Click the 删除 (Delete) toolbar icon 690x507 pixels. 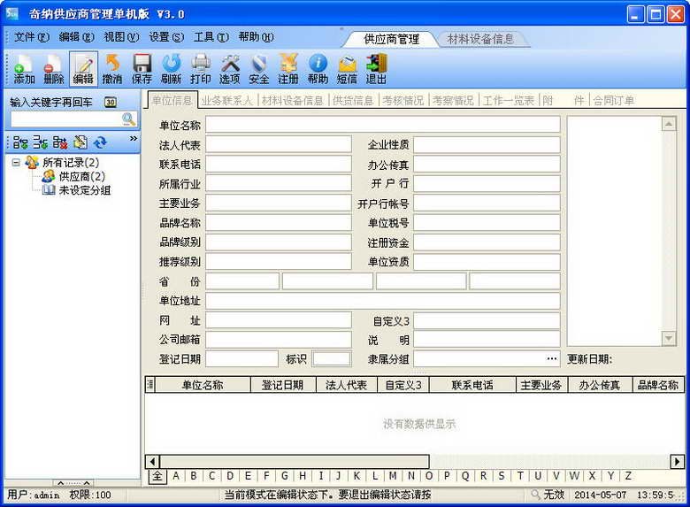pyautogui.click(x=54, y=69)
